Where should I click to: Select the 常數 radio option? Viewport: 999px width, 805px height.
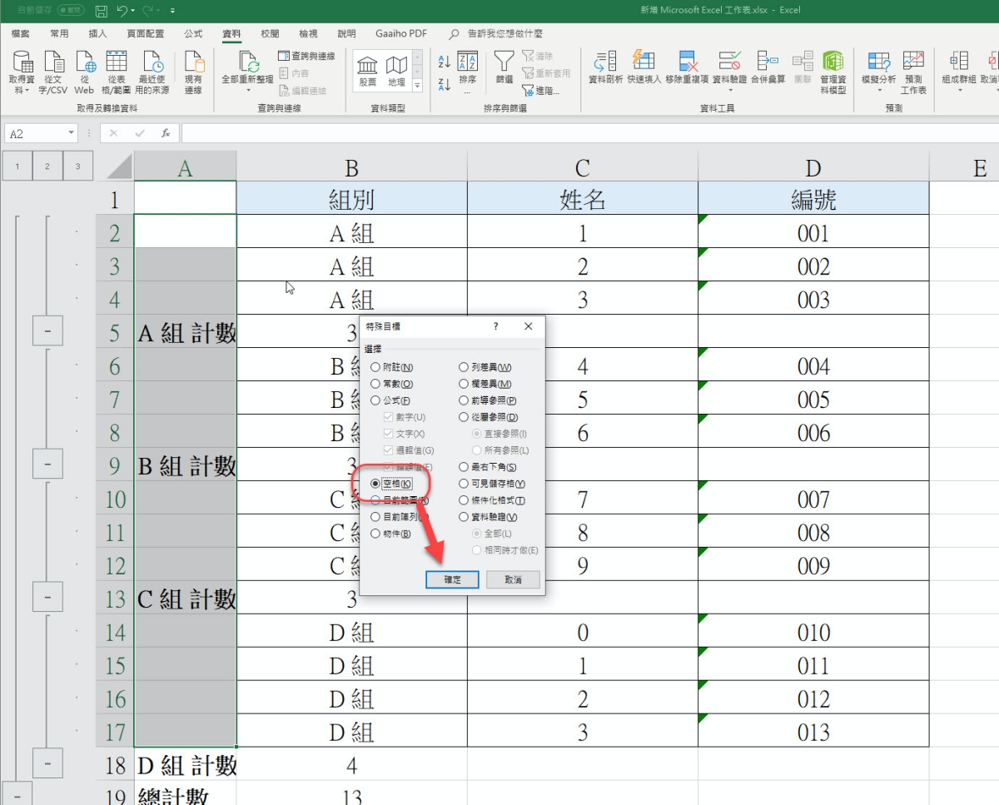click(x=375, y=384)
